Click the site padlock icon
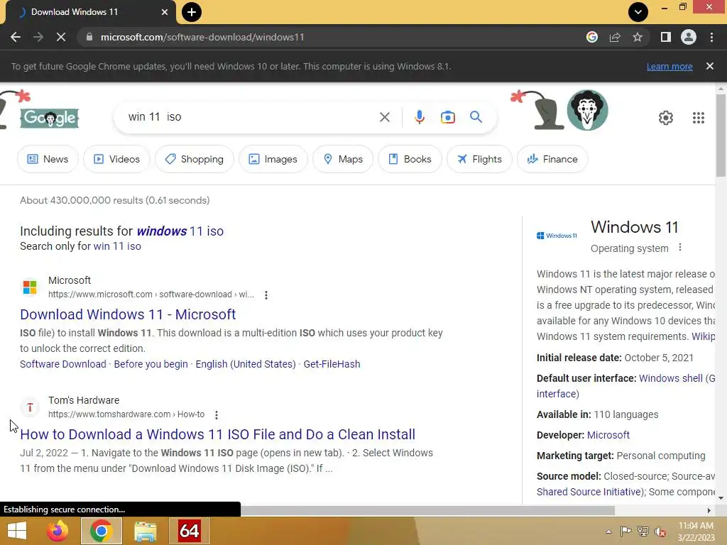The image size is (727, 545). point(89,37)
